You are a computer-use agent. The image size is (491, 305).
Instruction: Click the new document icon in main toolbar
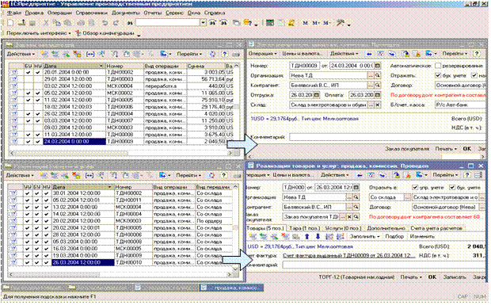point(10,23)
